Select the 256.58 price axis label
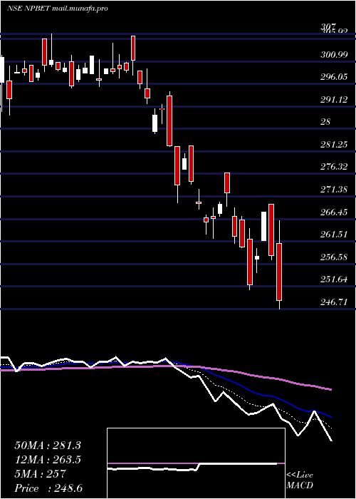The image size is (356, 499). pos(334,257)
